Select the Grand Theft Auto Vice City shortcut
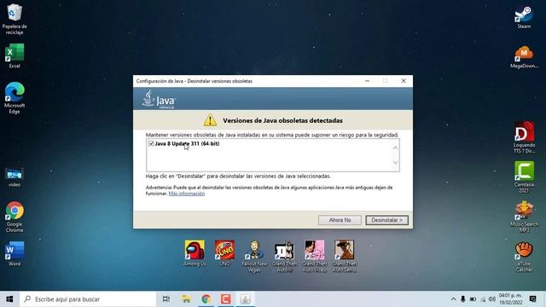Screen dimensions: 546x307 (x=315, y=256)
